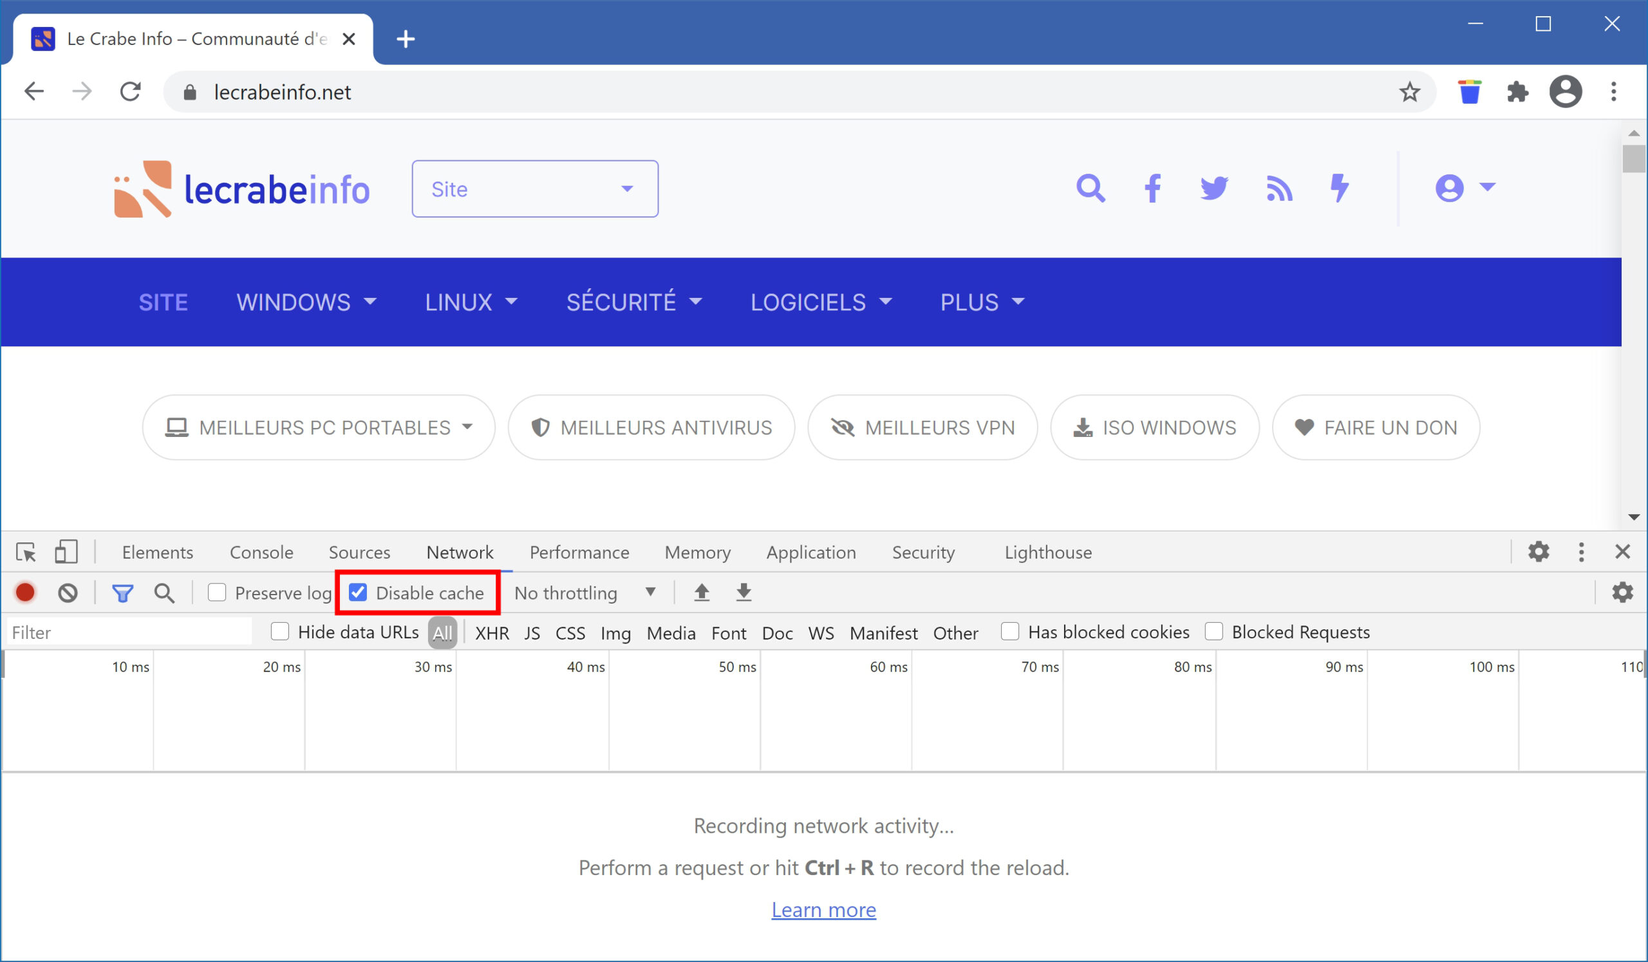The width and height of the screenshot is (1648, 962).
Task: Bookmark this page with the star icon
Action: click(1409, 92)
